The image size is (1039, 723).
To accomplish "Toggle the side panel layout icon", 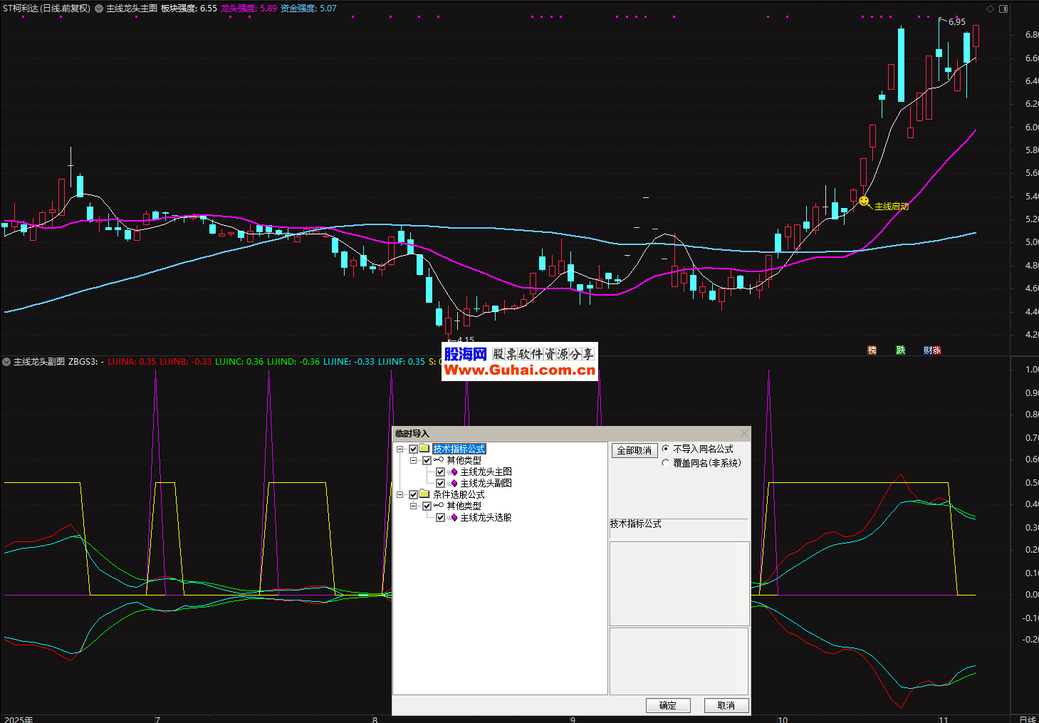I will [1003, 9].
